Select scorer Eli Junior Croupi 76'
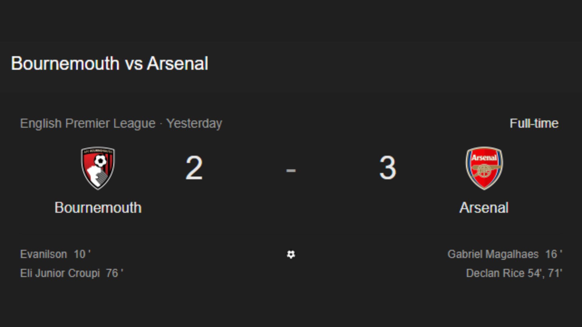The height and width of the screenshot is (327, 582). [x=72, y=273]
